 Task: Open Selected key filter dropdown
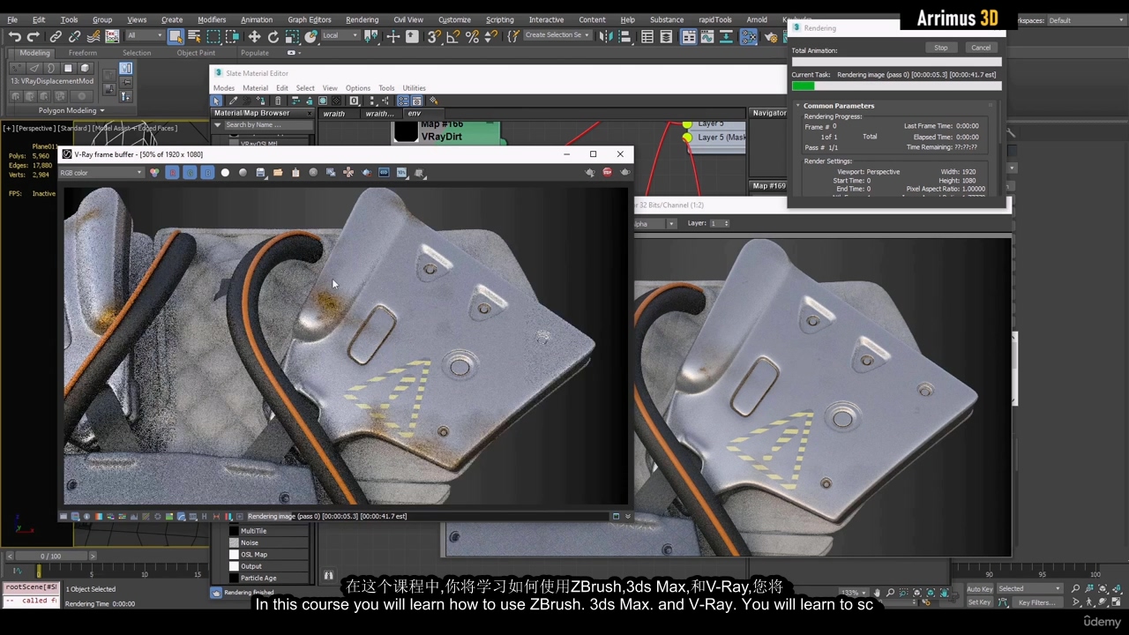(1029, 588)
